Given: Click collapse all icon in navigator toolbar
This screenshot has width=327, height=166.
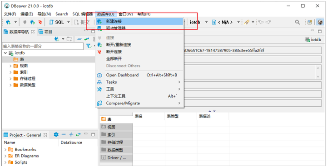Looking at the screenshot, I should pos(79,39).
